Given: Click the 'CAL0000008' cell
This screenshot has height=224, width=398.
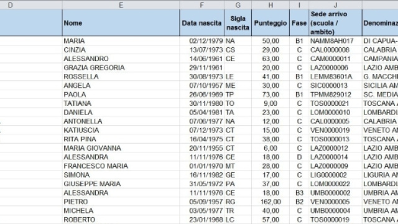Looking at the screenshot, I should 336,50.
